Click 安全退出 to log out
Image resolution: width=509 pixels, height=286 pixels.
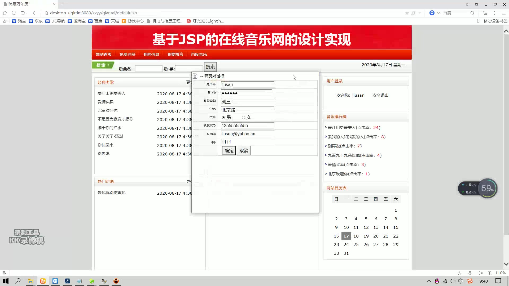click(380, 95)
